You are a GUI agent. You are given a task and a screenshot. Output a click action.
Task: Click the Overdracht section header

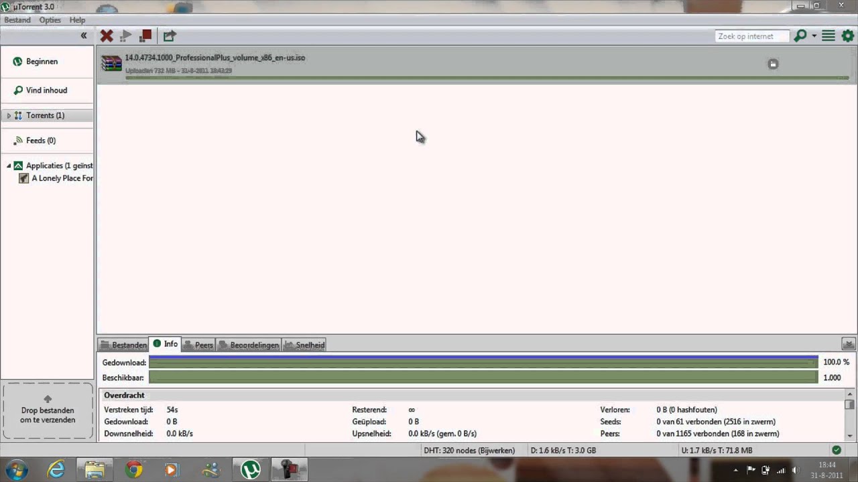(x=124, y=395)
